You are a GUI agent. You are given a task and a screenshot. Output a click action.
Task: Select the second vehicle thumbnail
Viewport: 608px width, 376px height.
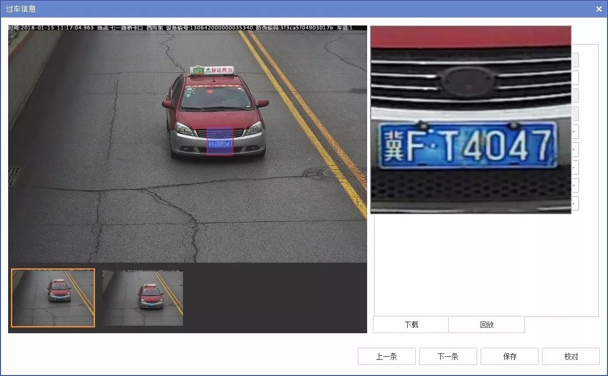coord(142,298)
